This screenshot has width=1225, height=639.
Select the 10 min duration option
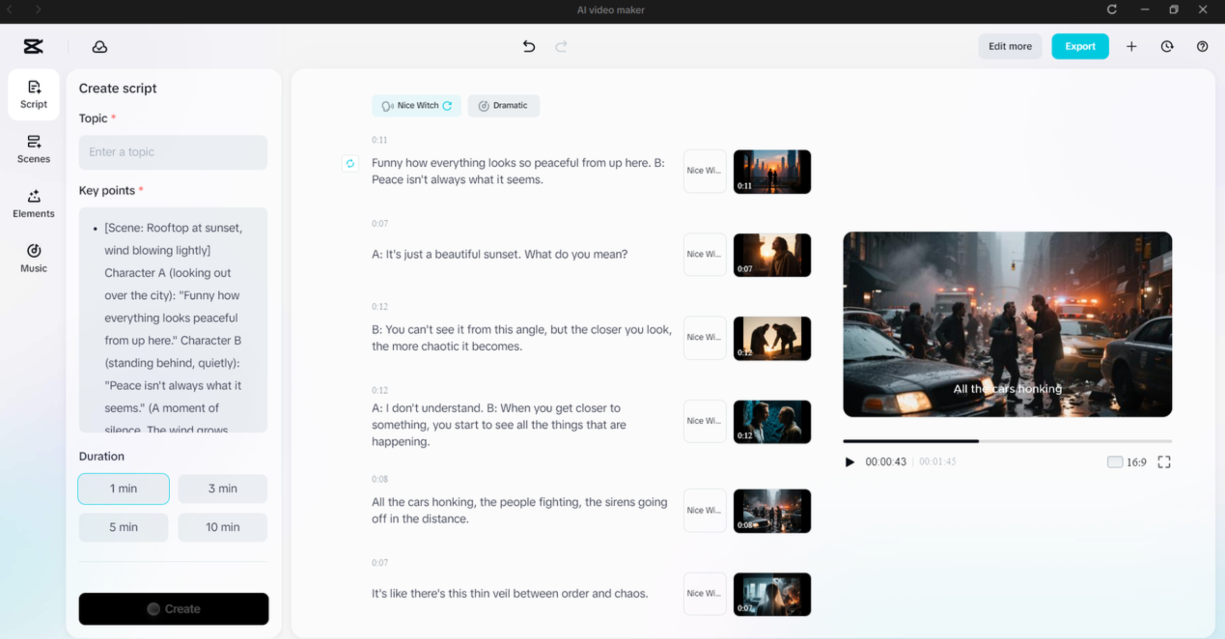click(222, 527)
